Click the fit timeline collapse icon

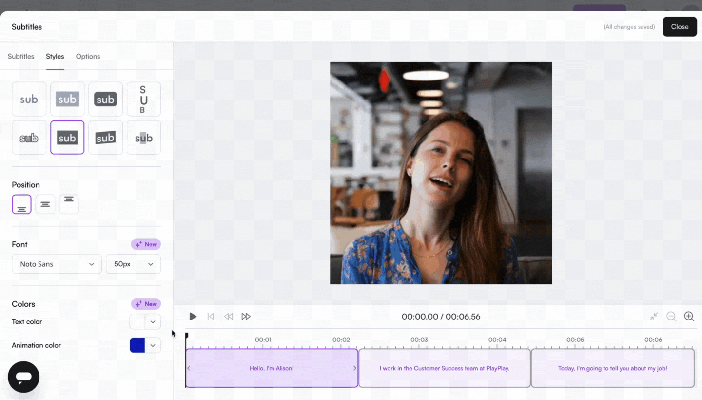click(654, 317)
